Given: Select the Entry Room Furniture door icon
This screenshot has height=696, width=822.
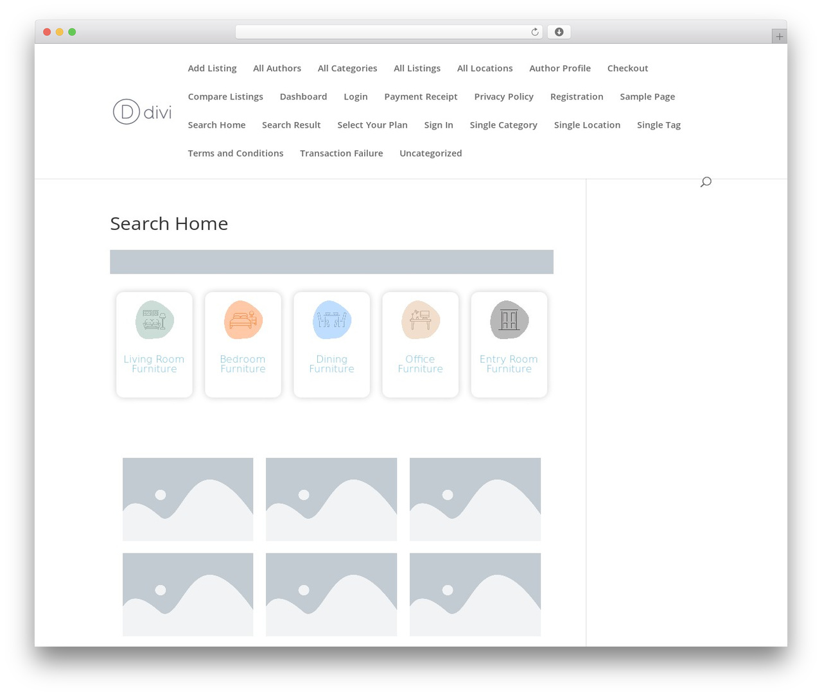Looking at the screenshot, I should (x=509, y=320).
